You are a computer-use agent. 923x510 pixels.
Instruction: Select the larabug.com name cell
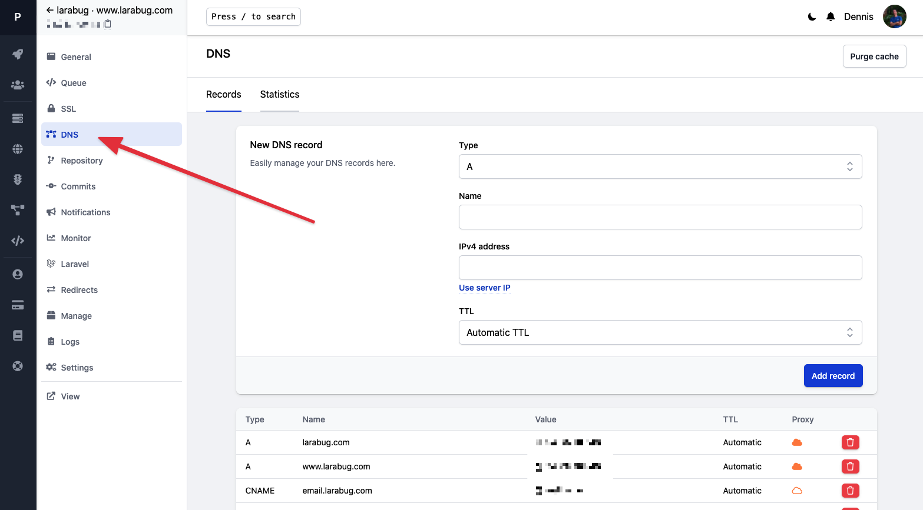point(326,442)
